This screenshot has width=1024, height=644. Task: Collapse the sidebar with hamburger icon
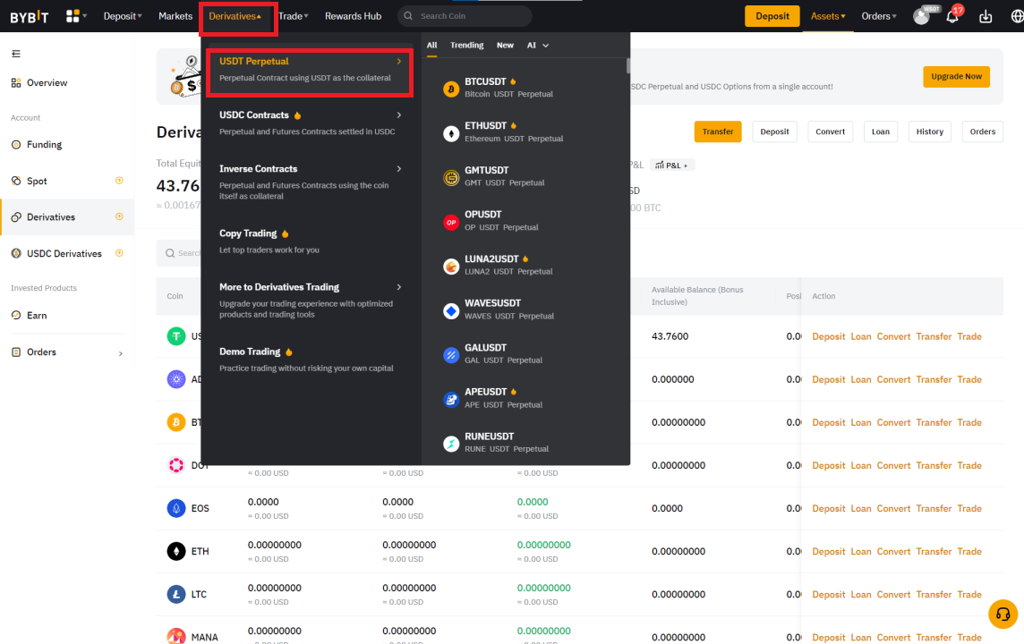16,54
